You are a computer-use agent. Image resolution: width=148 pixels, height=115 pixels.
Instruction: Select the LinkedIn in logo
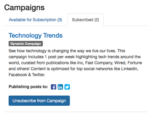click(60, 87)
